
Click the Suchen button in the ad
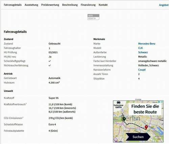point(138,137)
